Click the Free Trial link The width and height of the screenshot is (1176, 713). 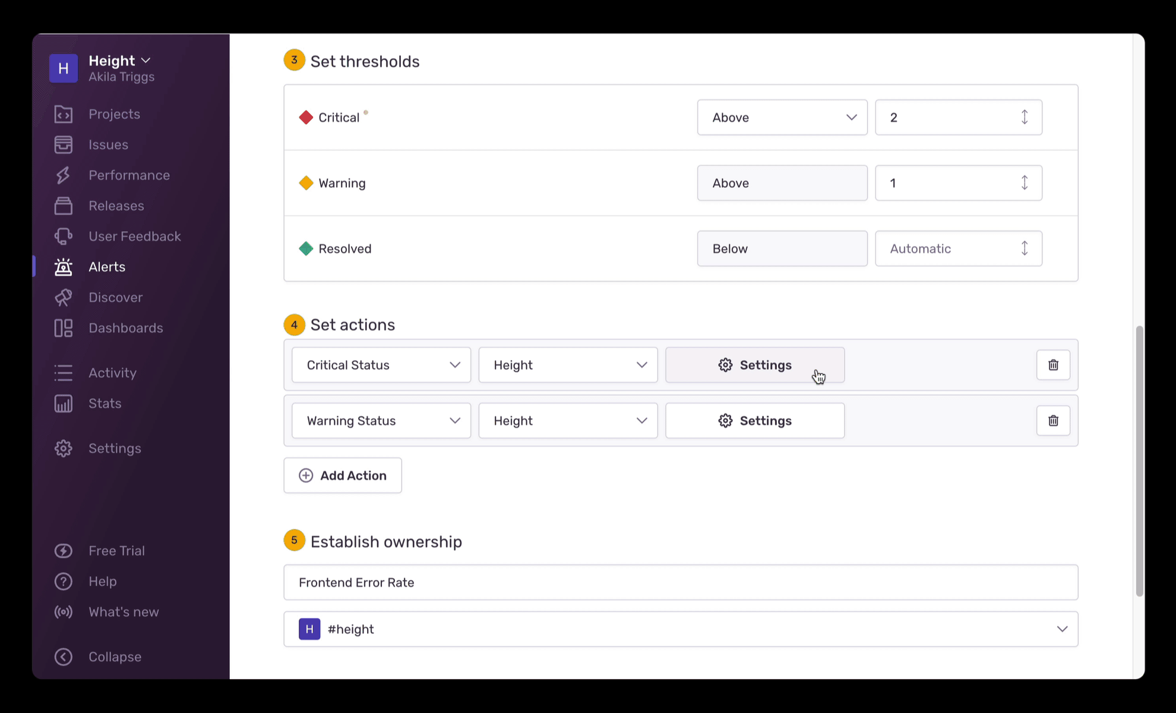[116, 551]
